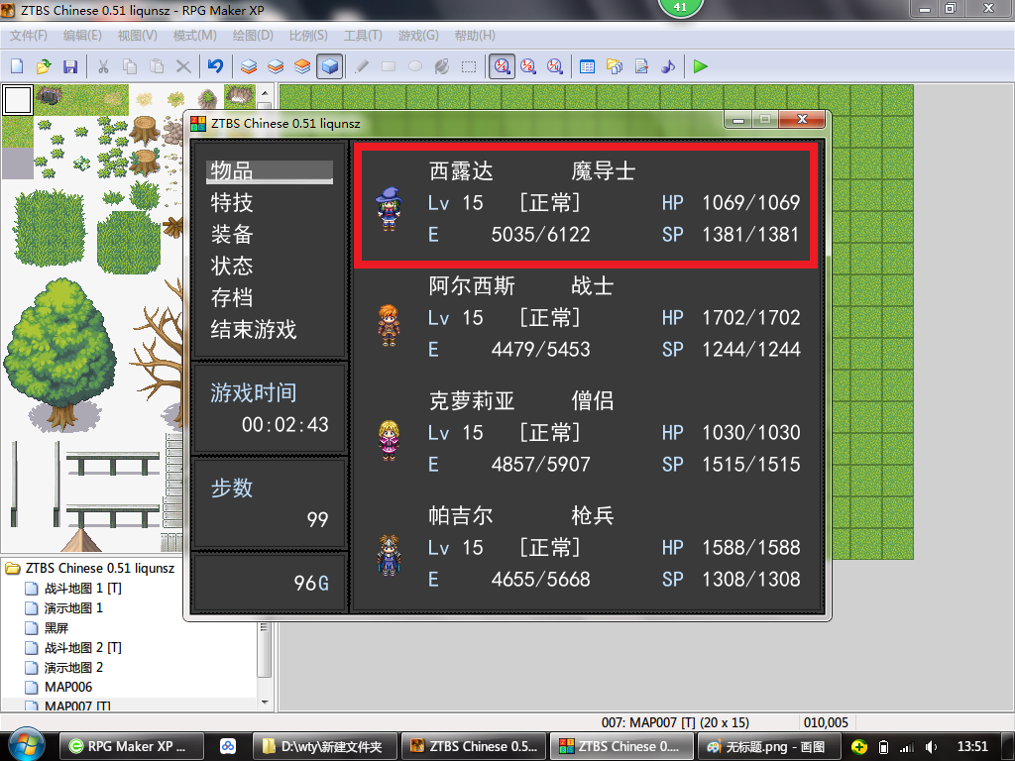Click the tileset palette scroll-up arrow

[264, 94]
